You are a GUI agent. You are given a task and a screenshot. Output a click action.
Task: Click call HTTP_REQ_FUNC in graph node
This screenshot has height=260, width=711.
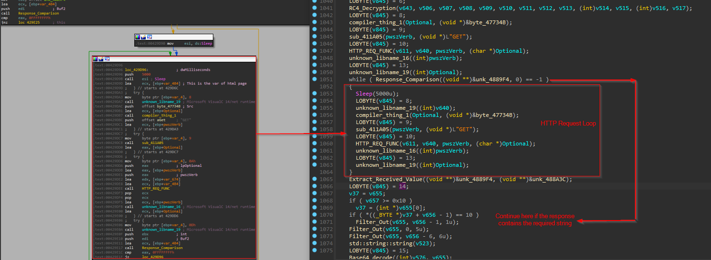tap(147, 188)
